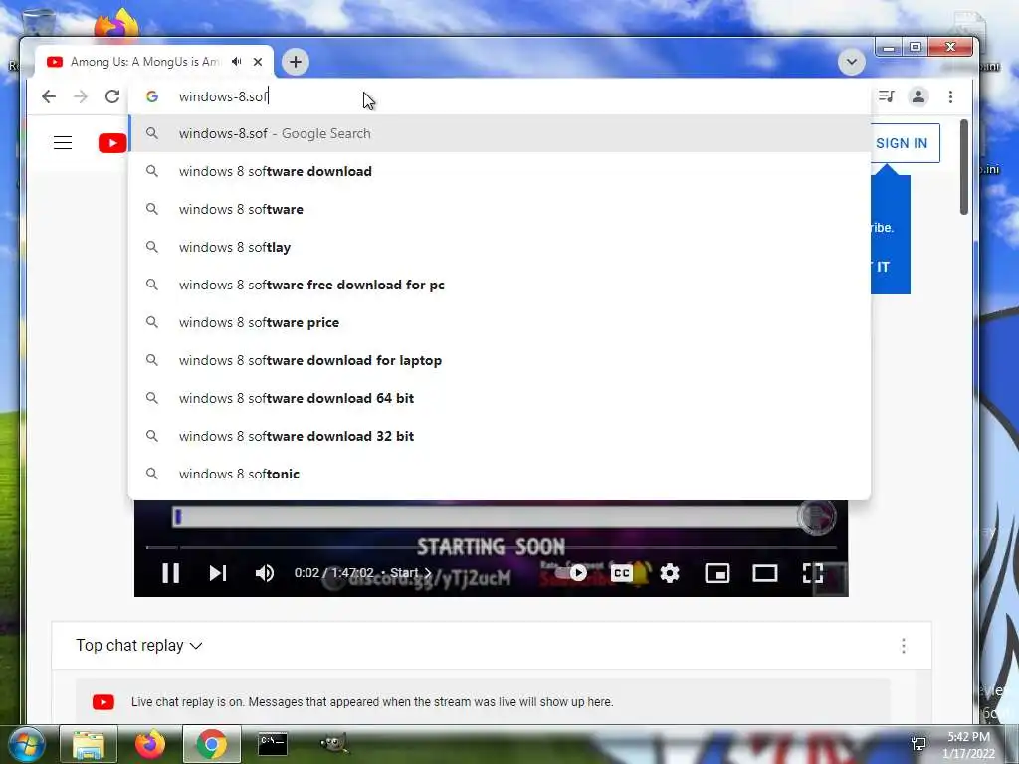This screenshot has width=1019, height=764.
Task: Choose 'windows 8 software download' suggestion
Action: pyautogui.click(x=500, y=171)
